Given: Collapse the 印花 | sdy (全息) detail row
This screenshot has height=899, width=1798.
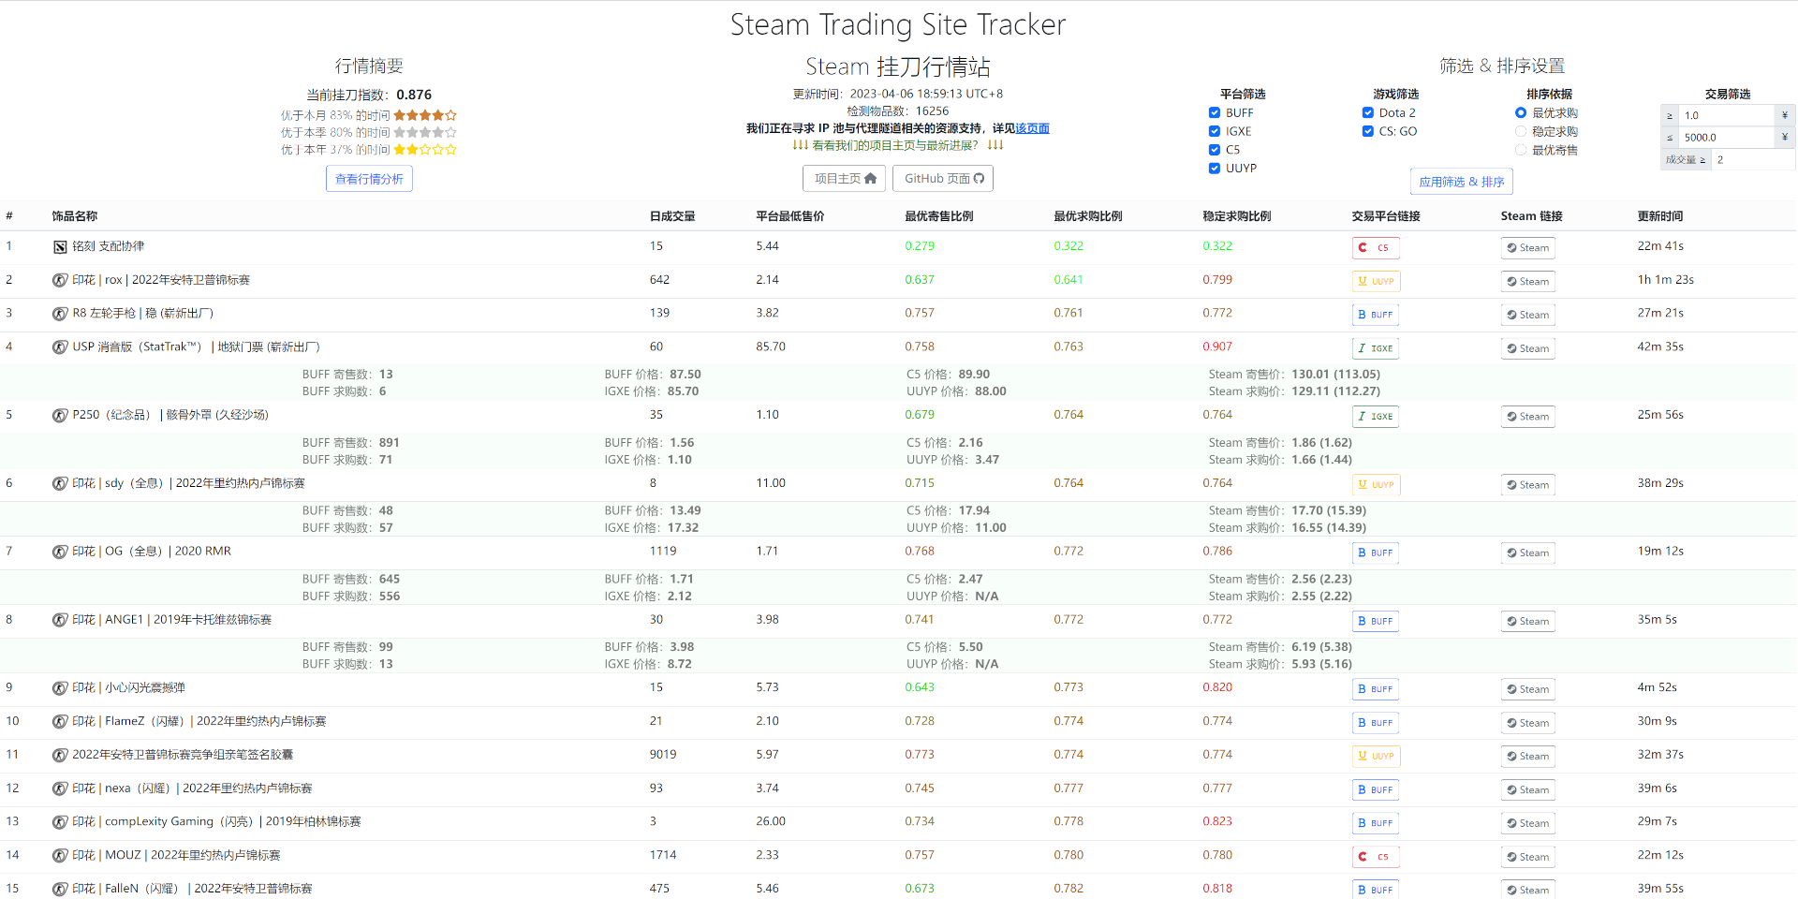Looking at the screenshot, I should (x=898, y=484).
